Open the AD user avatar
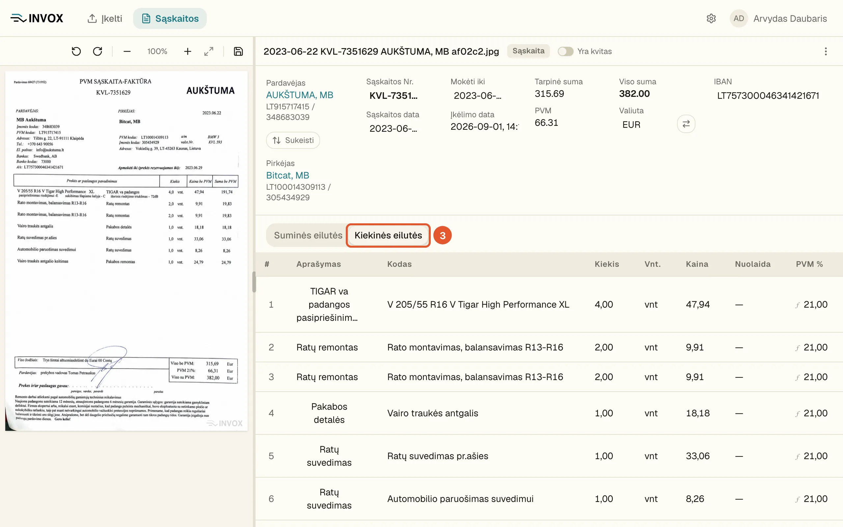Viewport: 843px width, 527px height. pos(739,18)
